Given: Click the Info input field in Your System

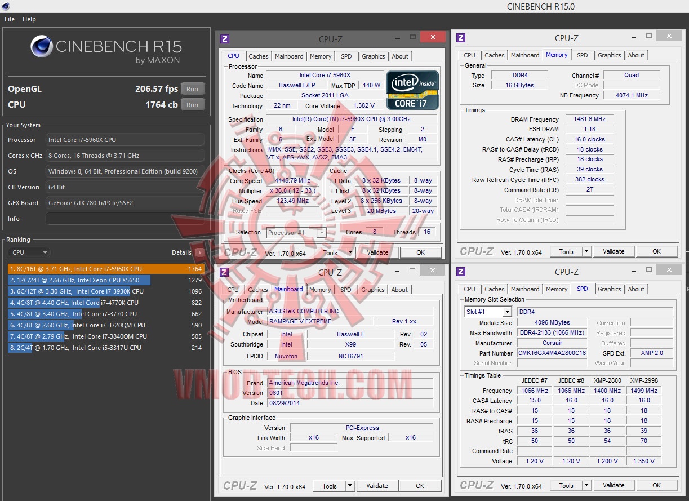Looking at the screenshot, I should pyautogui.click(x=125, y=219).
